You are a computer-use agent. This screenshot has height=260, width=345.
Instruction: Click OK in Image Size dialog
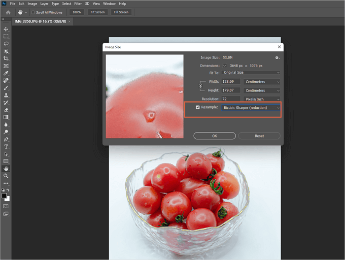(x=214, y=136)
